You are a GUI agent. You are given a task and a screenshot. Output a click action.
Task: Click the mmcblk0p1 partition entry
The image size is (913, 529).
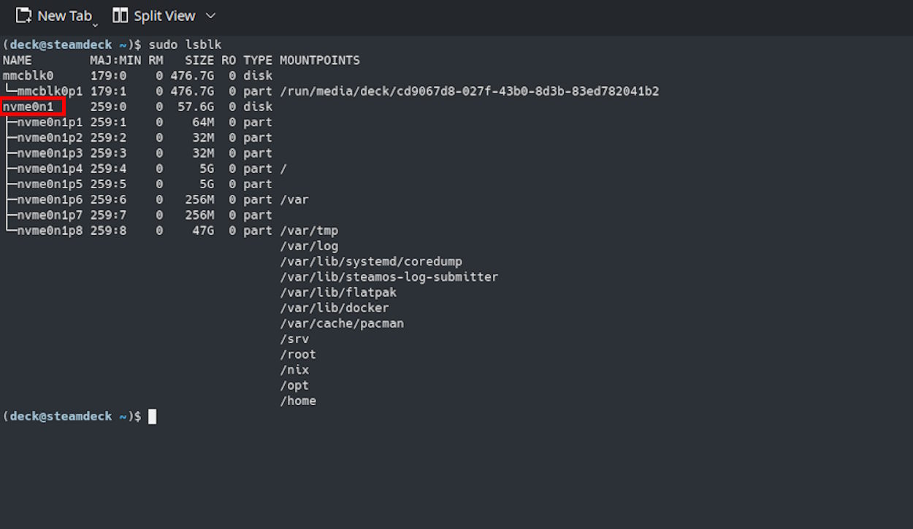tap(50, 91)
